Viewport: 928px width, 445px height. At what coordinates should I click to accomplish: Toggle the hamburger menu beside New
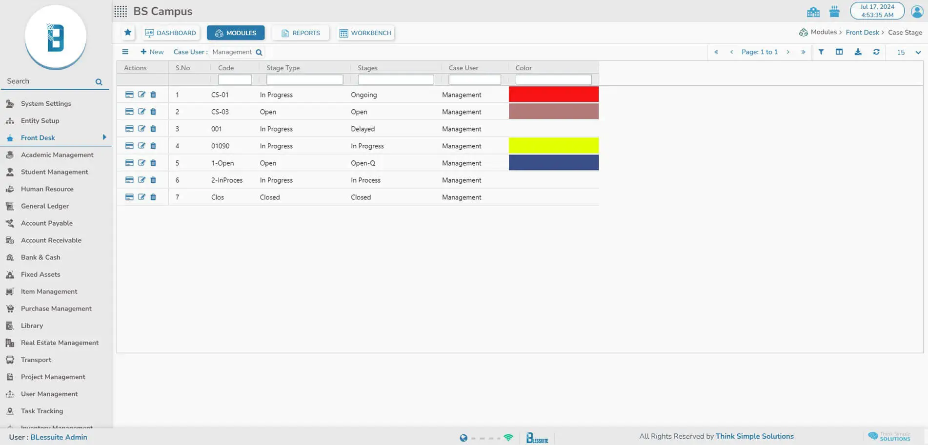tap(125, 52)
